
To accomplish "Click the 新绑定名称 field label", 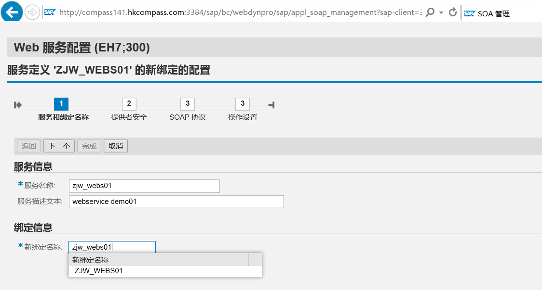I will click(43, 247).
